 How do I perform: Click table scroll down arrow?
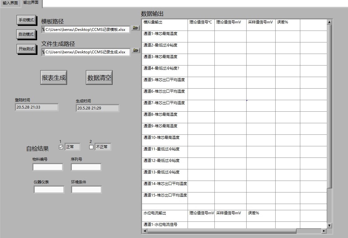coord(329,225)
